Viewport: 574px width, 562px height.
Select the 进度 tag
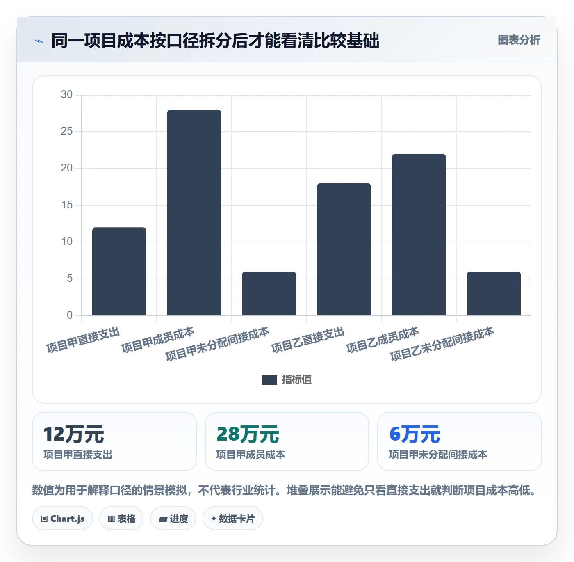point(173,519)
